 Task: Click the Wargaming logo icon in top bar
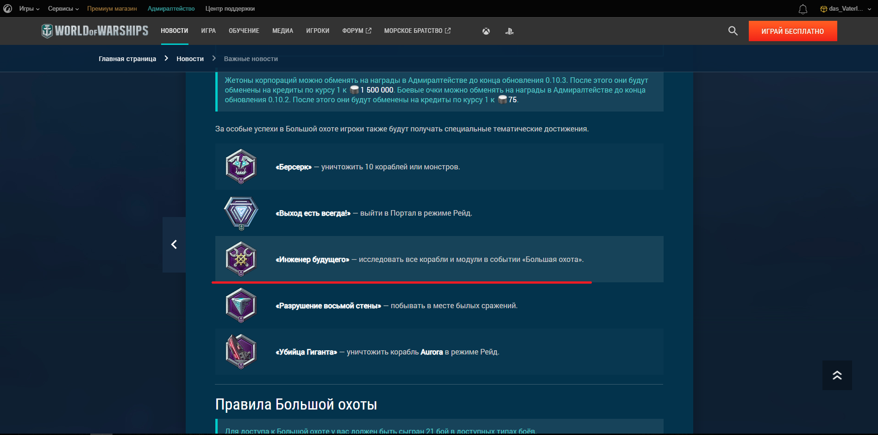(x=7, y=8)
